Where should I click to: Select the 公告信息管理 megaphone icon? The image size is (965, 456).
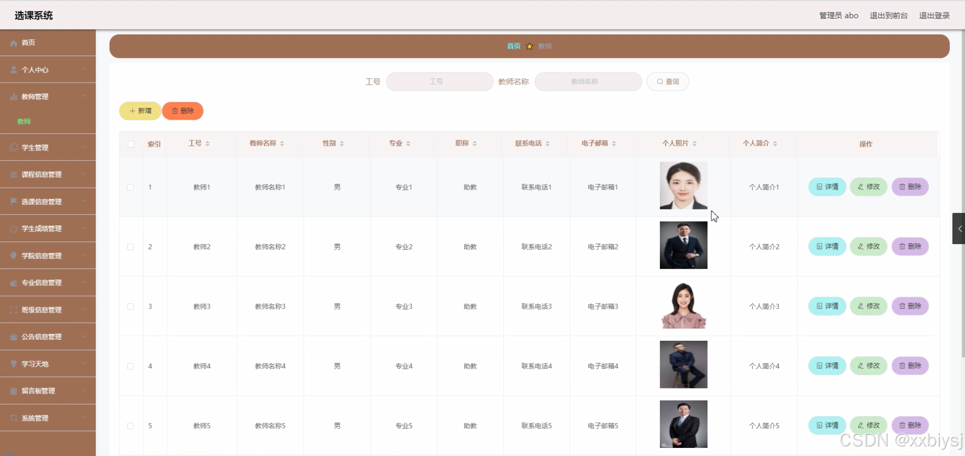[13, 337]
